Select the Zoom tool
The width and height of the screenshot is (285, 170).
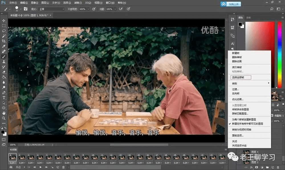(4, 118)
